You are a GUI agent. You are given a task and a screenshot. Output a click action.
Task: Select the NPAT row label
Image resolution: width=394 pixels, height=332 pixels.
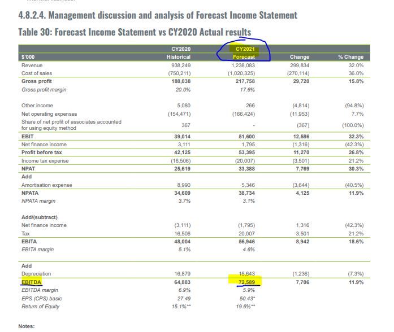point(28,169)
